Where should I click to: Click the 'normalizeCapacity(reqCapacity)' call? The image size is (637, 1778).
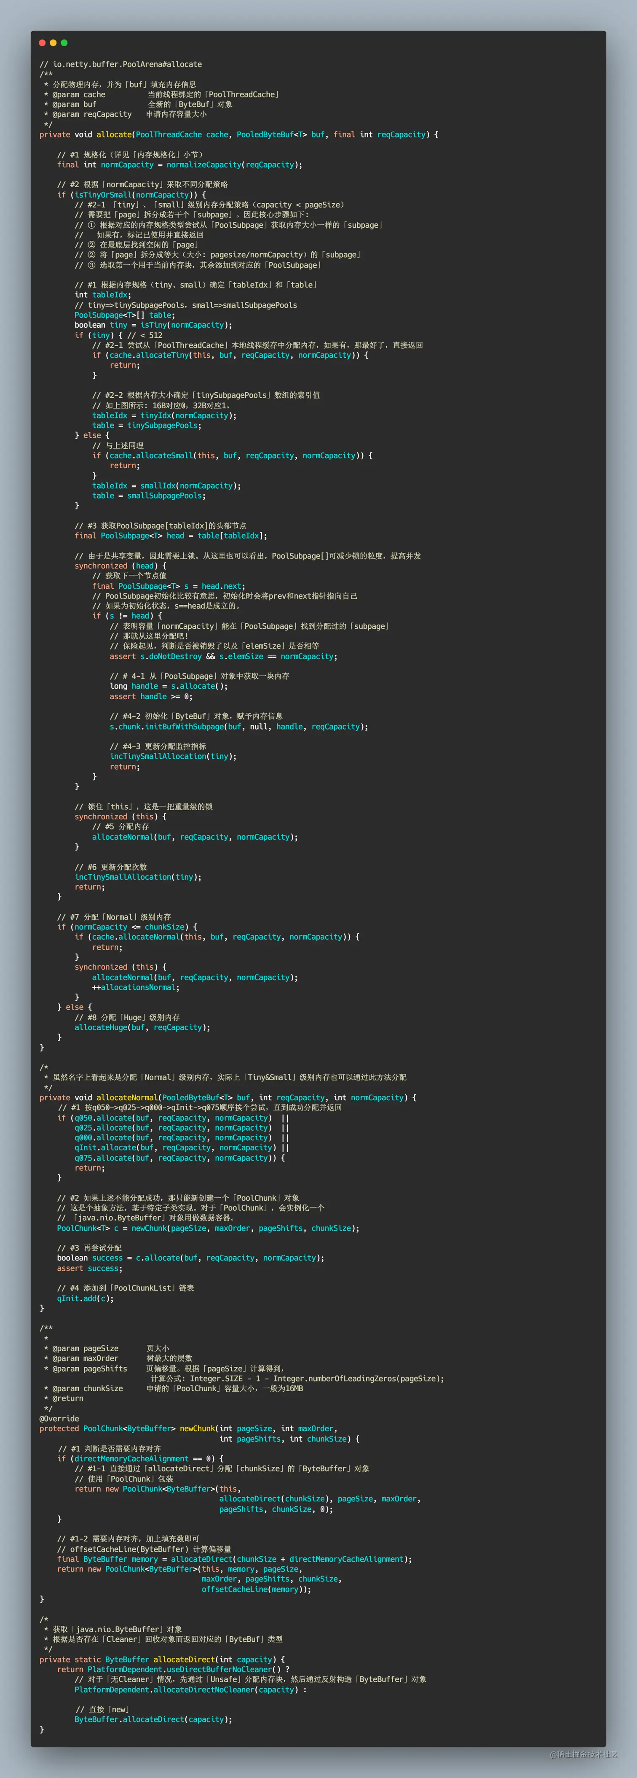pyautogui.click(x=234, y=165)
